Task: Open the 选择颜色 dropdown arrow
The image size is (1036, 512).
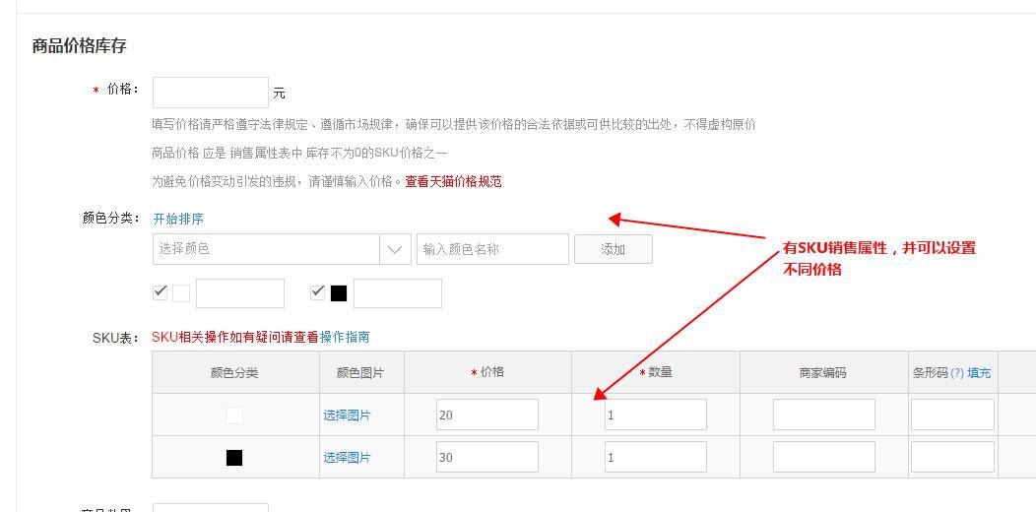Action: (395, 249)
